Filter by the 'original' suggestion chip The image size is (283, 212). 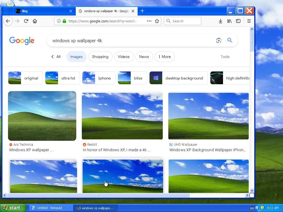[x=25, y=78]
